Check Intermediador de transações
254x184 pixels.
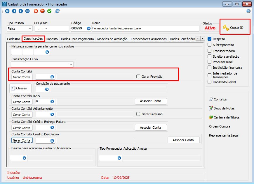point(209,75)
